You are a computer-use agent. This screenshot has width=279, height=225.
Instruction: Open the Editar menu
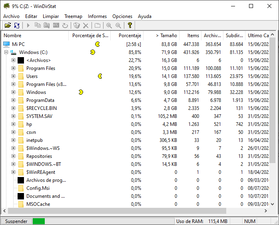click(31, 16)
